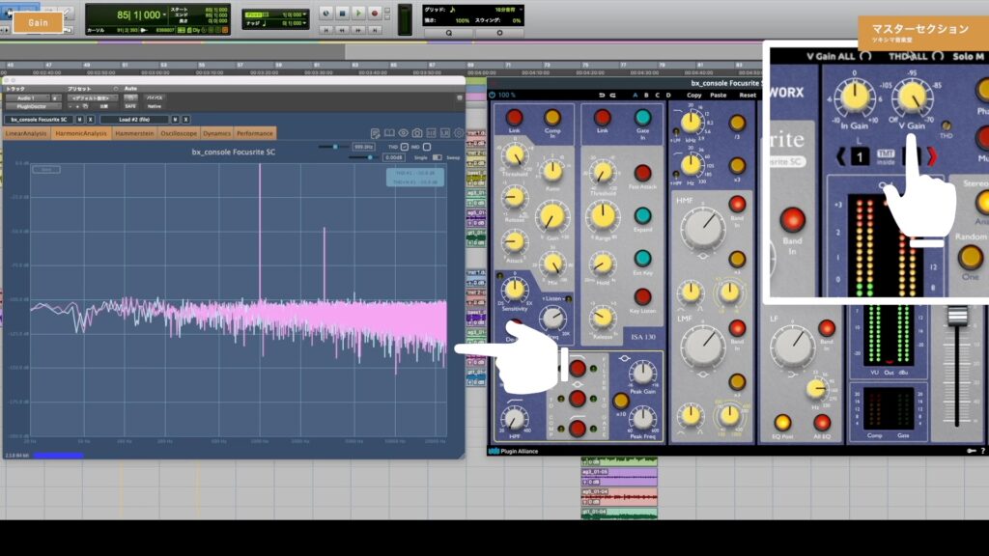
Task: Click the compressor Gain knob
Action: 552,217
